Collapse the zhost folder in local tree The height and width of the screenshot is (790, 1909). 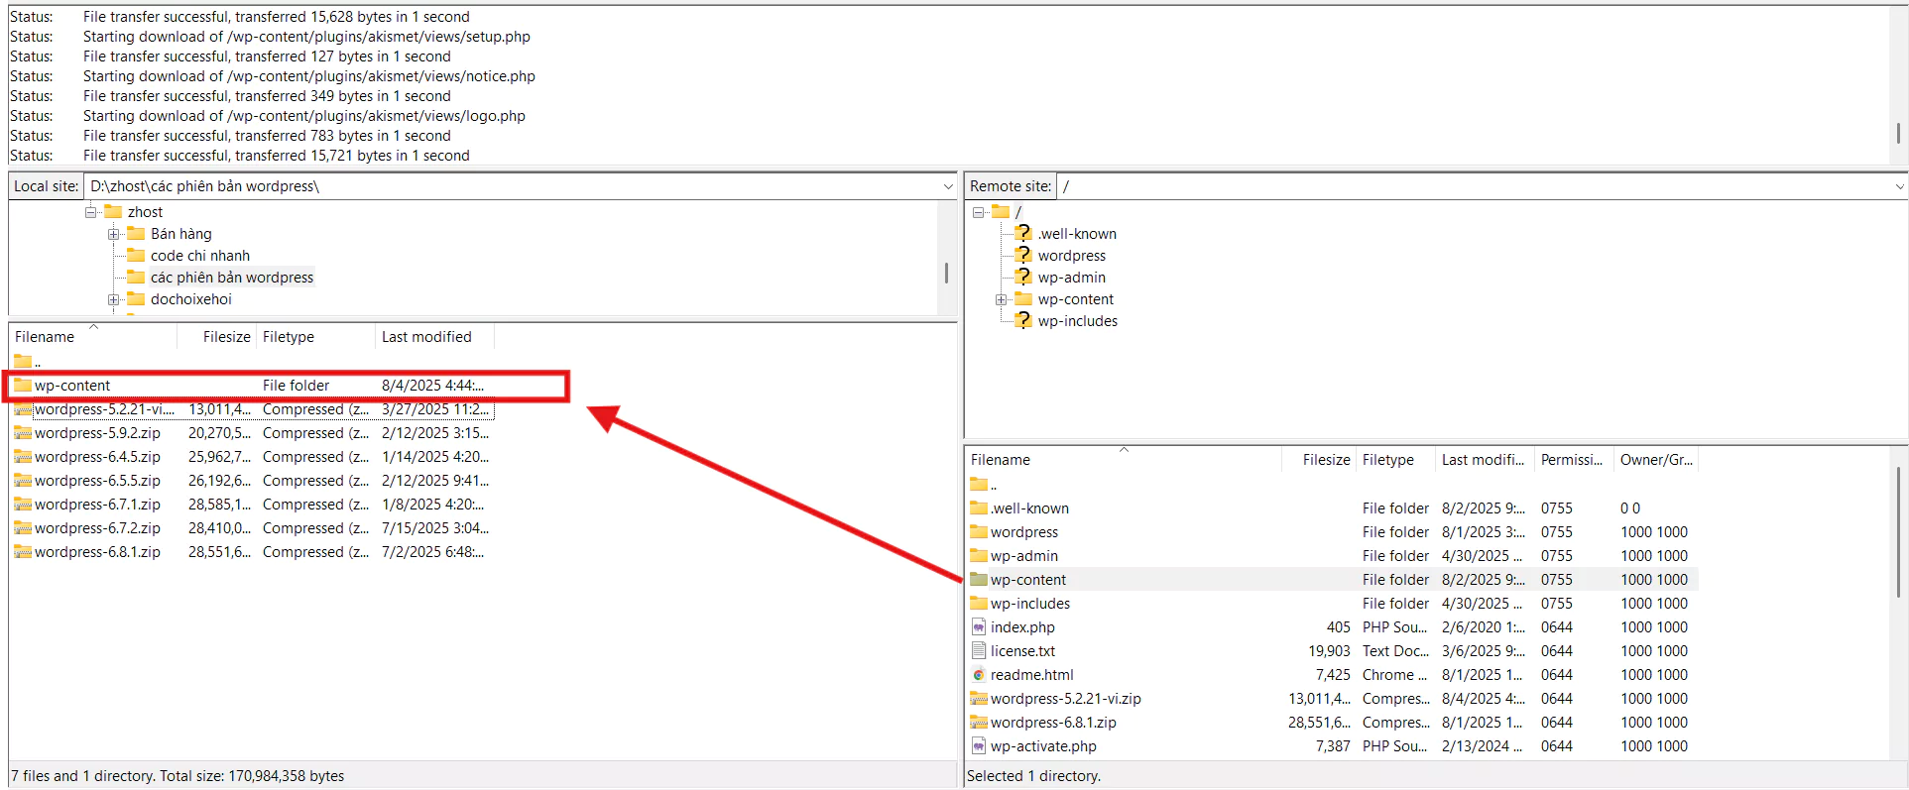(90, 212)
